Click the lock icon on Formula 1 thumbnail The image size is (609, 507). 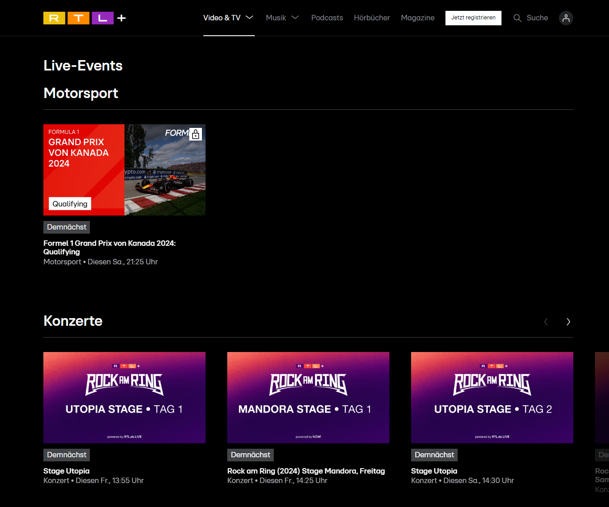click(196, 134)
